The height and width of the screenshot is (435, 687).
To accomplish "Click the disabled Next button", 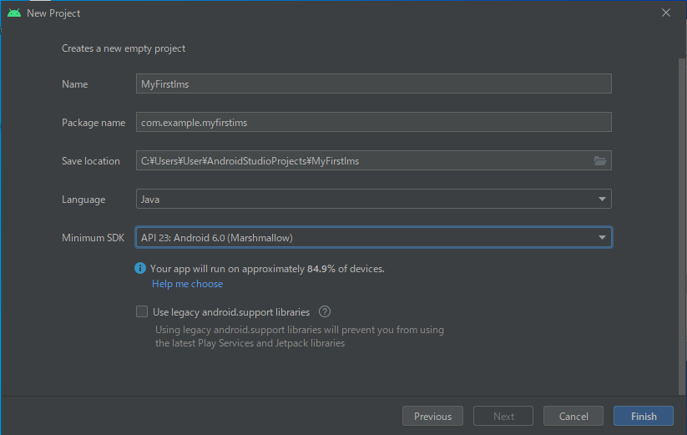I will [503, 416].
